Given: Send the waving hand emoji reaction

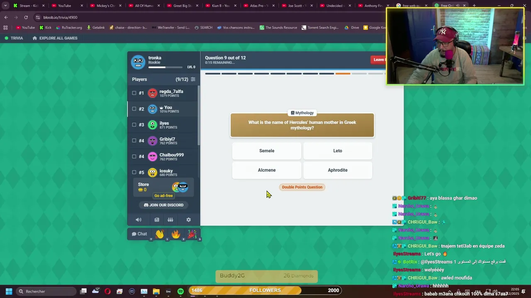Looking at the screenshot, I should [160, 234].
